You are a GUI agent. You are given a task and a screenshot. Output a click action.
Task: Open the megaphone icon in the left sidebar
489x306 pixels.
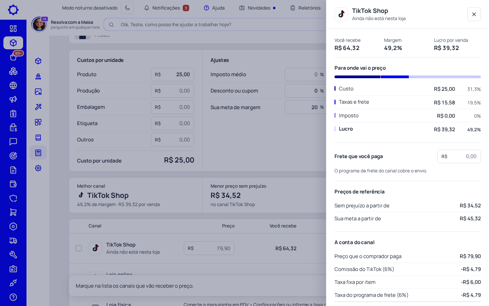13,99
